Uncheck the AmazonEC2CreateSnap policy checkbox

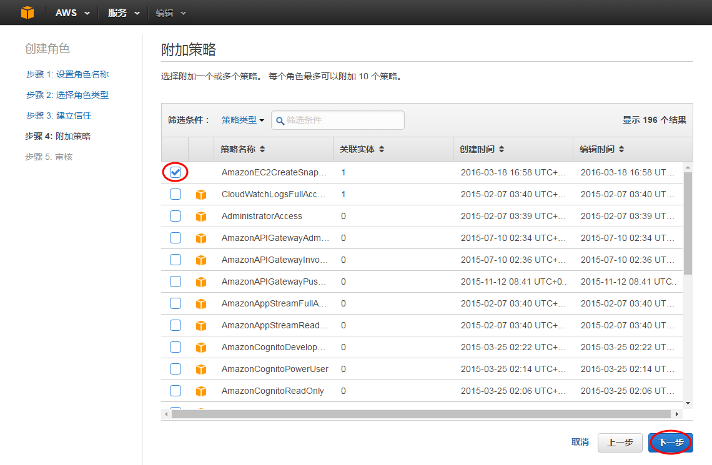click(x=176, y=172)
